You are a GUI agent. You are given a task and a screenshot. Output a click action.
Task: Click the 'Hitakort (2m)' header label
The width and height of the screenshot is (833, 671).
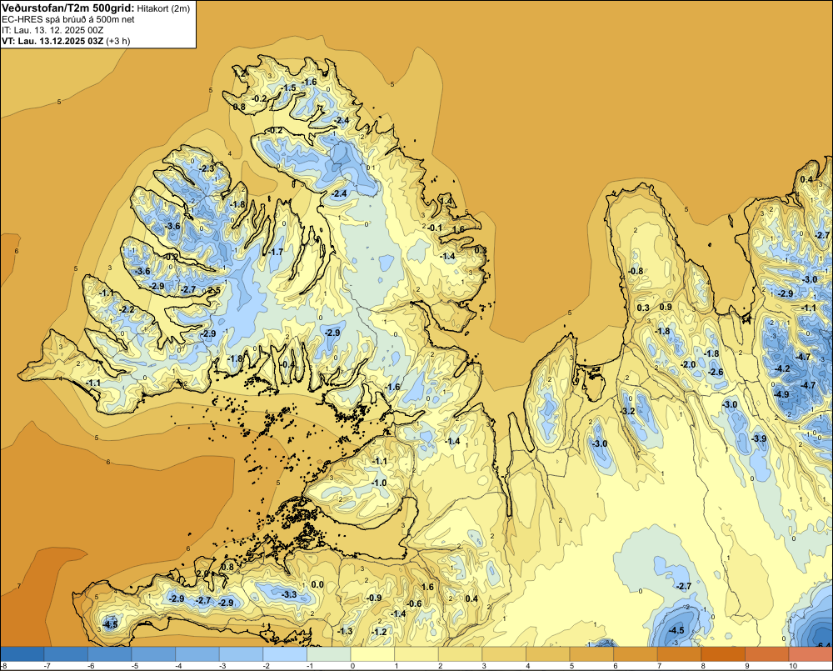coord(163,8)
